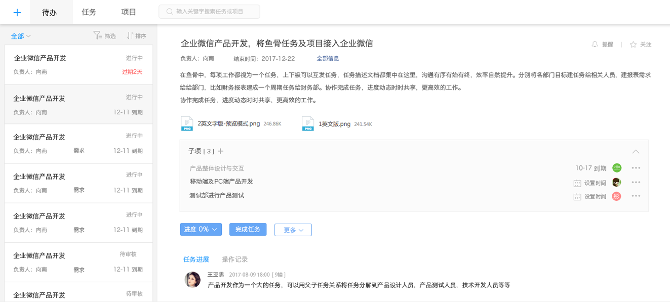Open more options for 测试部进行产品测试

tap(636, 196)
